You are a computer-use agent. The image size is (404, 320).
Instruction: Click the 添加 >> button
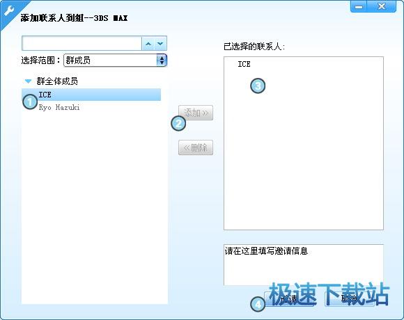click(196, 113)
